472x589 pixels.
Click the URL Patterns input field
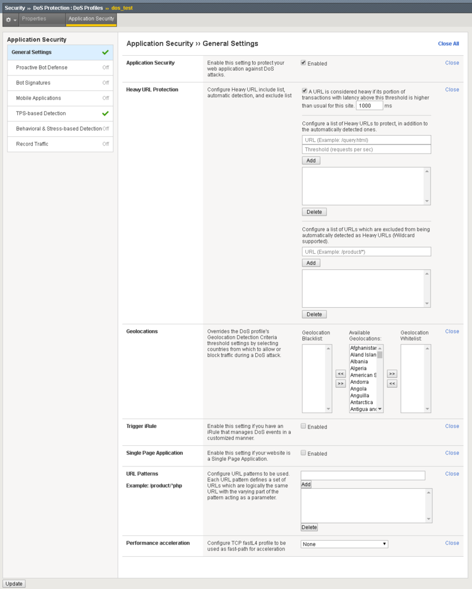[363, 476]
